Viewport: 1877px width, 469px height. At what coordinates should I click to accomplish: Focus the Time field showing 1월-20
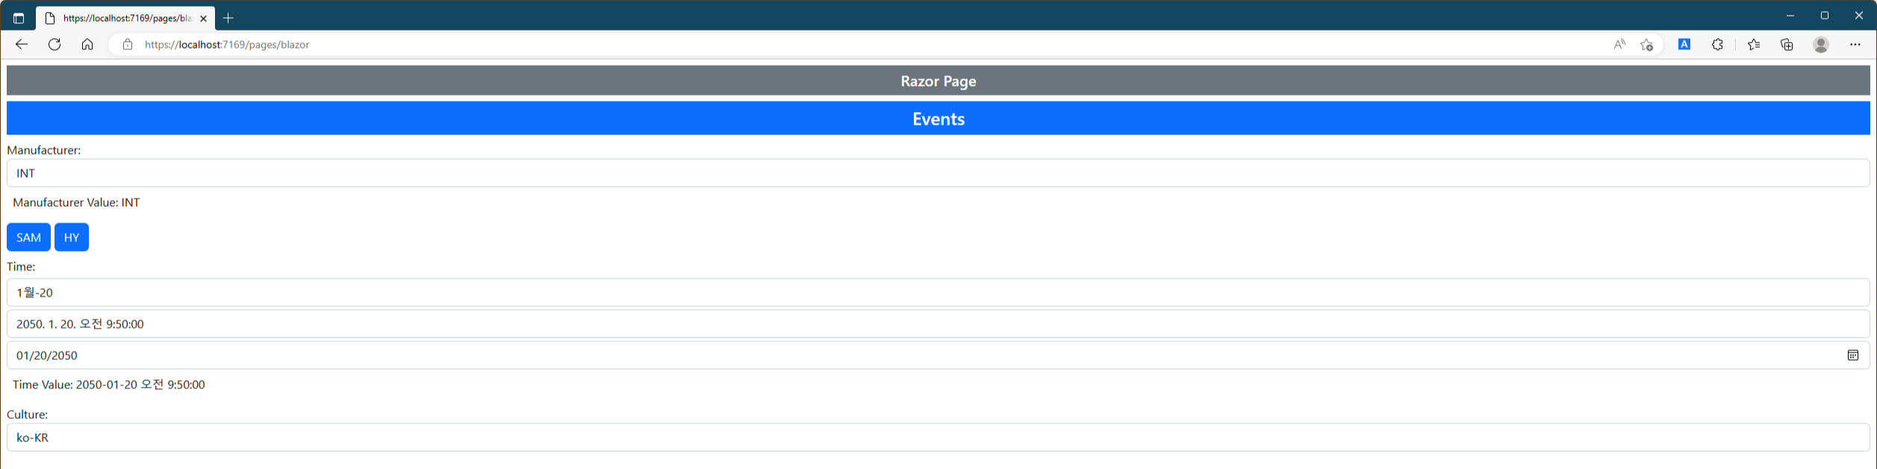tap(938, 293)
